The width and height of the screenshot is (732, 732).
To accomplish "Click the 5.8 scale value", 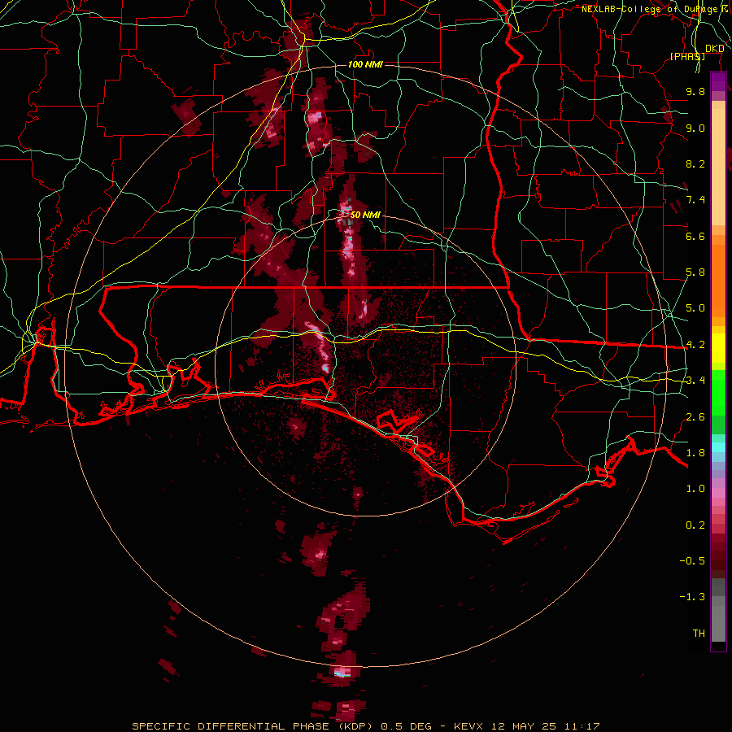I will point(695,272).
